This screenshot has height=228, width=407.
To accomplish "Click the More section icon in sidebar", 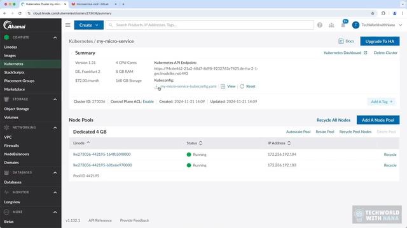I will point(6,212).
